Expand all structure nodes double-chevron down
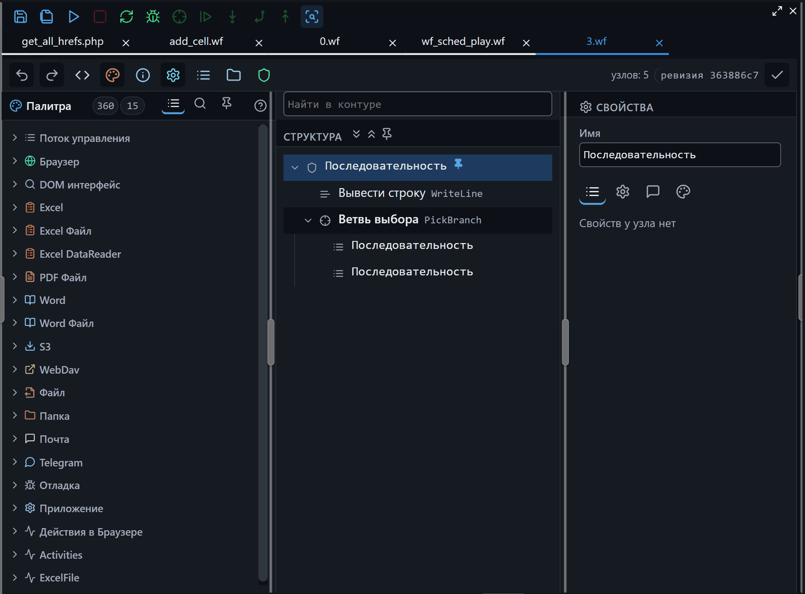 tap(356, 134)
